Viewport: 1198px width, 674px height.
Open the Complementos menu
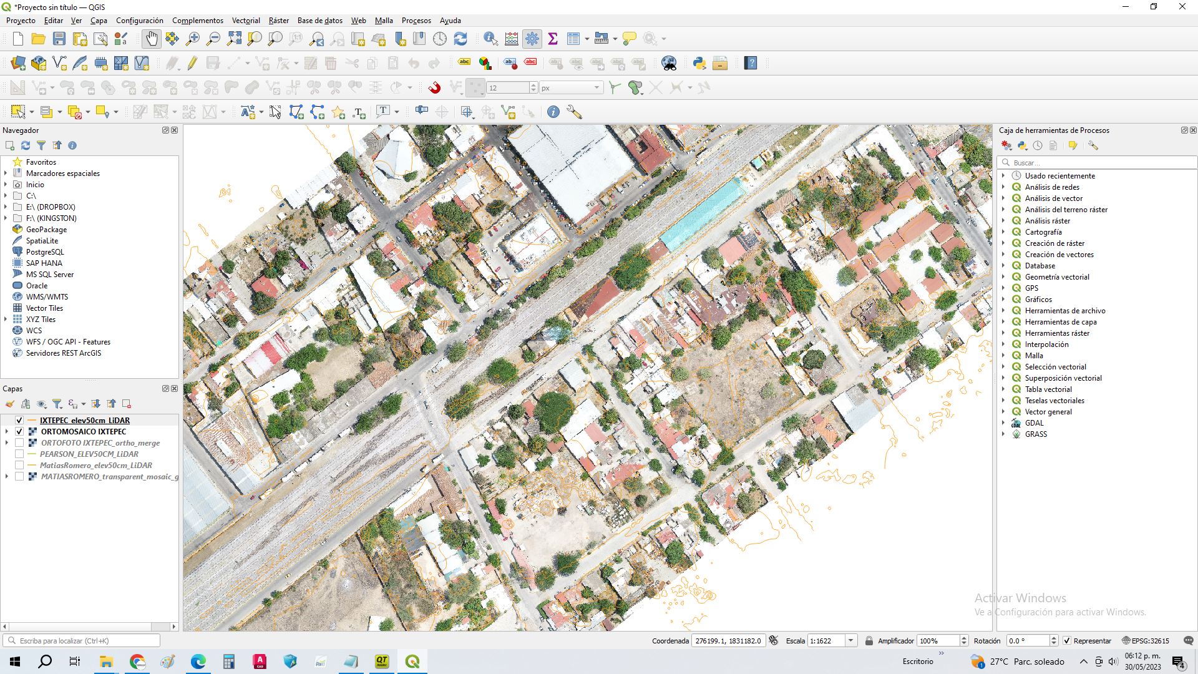click(x=197, y=21)
